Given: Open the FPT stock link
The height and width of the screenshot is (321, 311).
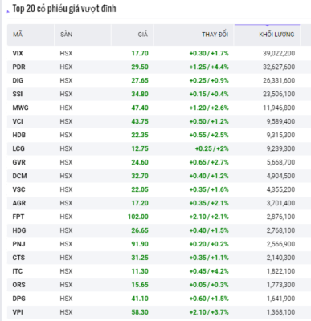Looking at the screenshot, I should coord(18,217).
